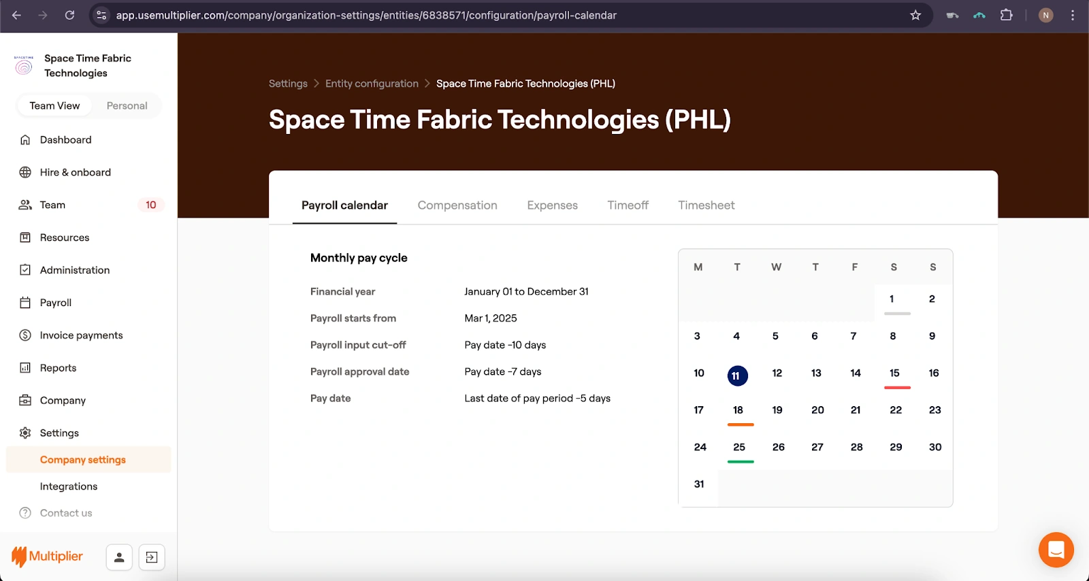This screenshot has width=1089, height=581.
Task: Click the Team count badge 10
Action: pyautogui.click(x=151, y=205)
